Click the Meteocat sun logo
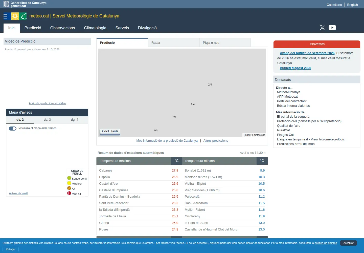 15,16
